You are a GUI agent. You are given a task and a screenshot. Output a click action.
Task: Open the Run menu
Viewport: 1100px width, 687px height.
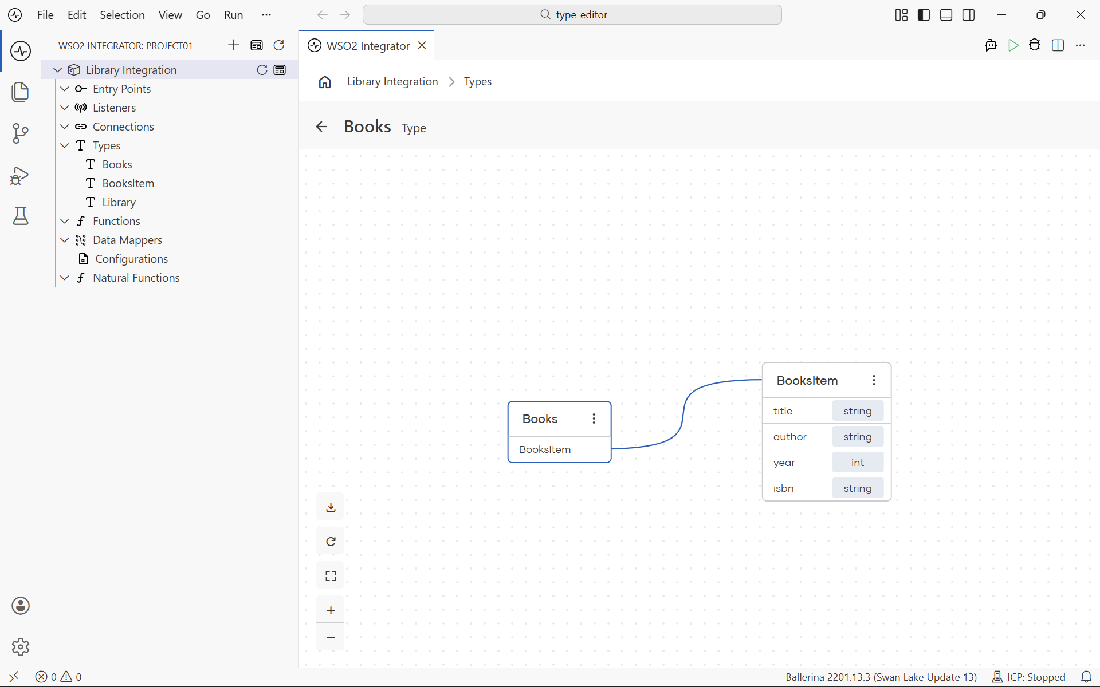233,15
